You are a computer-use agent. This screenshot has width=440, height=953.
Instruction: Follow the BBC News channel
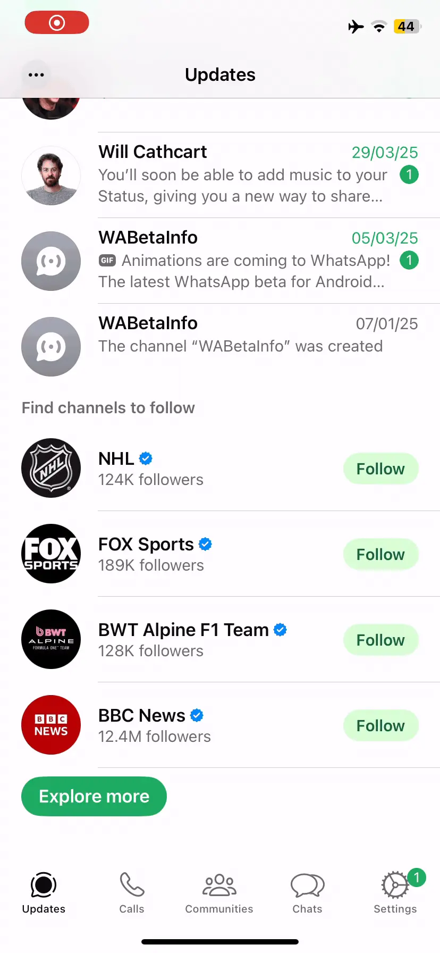click(380, 725)
